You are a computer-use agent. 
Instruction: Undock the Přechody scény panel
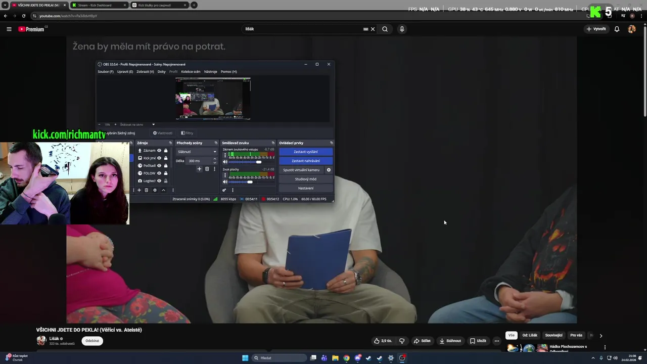click(216, 143)
